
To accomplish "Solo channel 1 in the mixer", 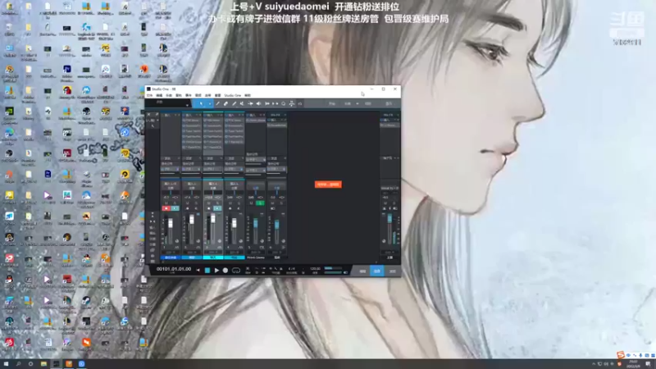I will 175,203.
